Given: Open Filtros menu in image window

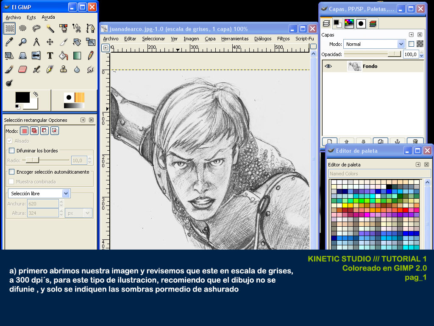Looking at the screenshot, I should pos(283,39).
